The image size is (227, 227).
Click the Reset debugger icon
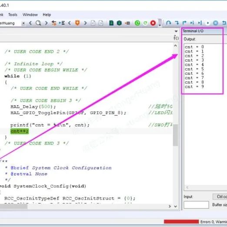pyautogui.click(x=224, y=23)
